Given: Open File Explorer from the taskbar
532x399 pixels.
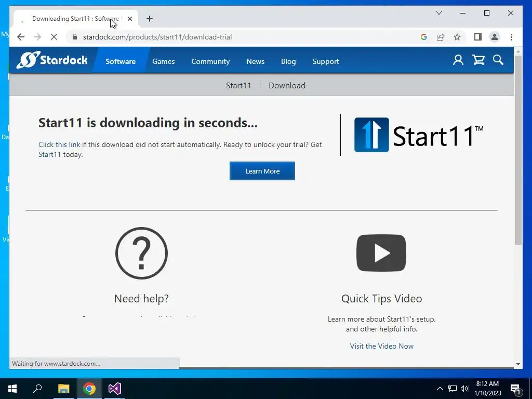Looking at the screenshot, I should (x=63, y=389).
